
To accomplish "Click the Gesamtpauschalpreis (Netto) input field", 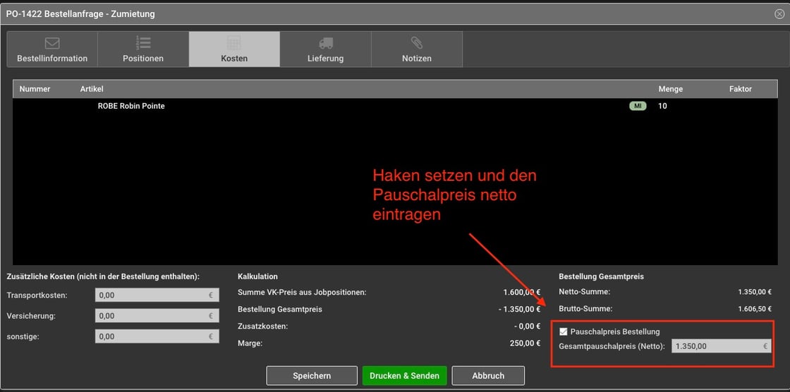I will (719, 346).
